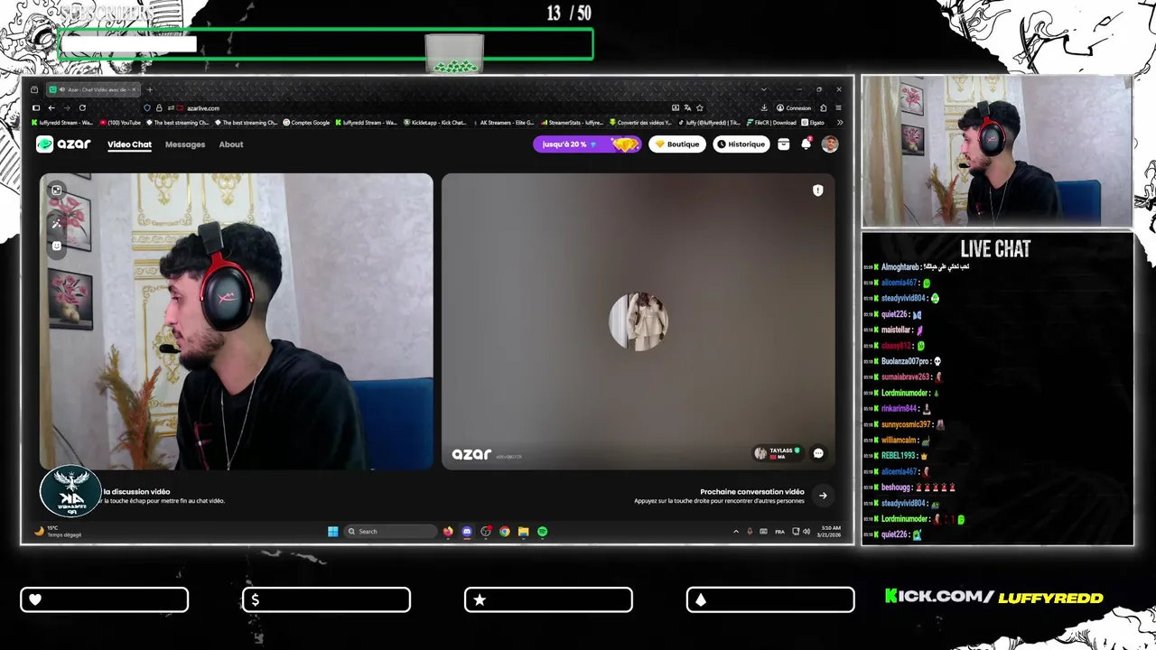Click username williamcalm in live chat
The height and width of the screenshot is (650, 1156).
(x=900, y=441)
